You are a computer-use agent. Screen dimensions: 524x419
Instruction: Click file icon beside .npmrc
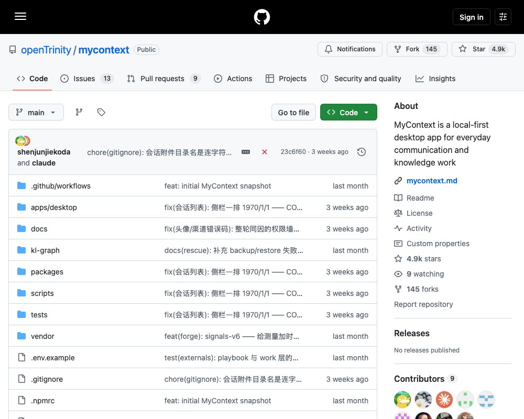coord(21,400)
